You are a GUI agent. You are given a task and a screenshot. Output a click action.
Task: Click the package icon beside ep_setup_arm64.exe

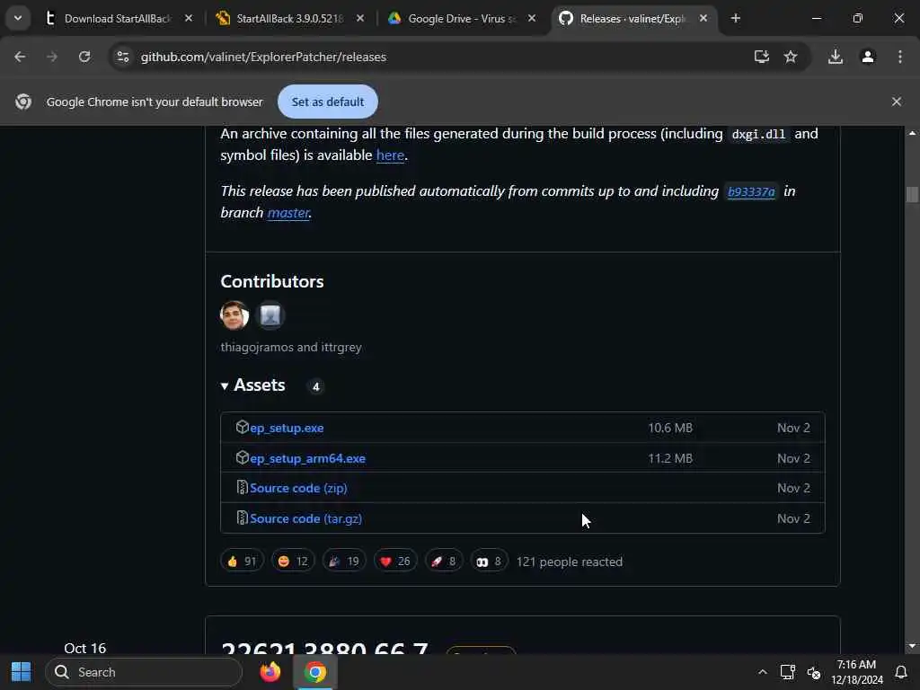click(242, 457)
